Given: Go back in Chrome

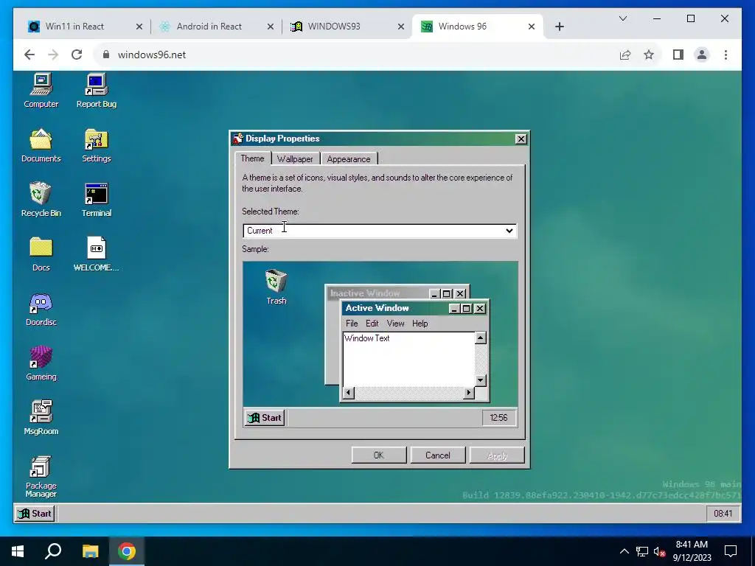Looking at the screenshot, I should click(29, 55).
